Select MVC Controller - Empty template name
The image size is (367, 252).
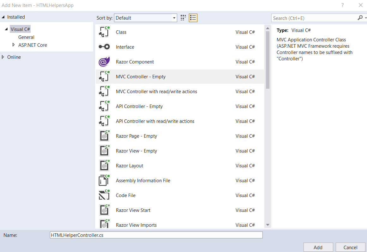pyautogui.click(x=141, y=76)
